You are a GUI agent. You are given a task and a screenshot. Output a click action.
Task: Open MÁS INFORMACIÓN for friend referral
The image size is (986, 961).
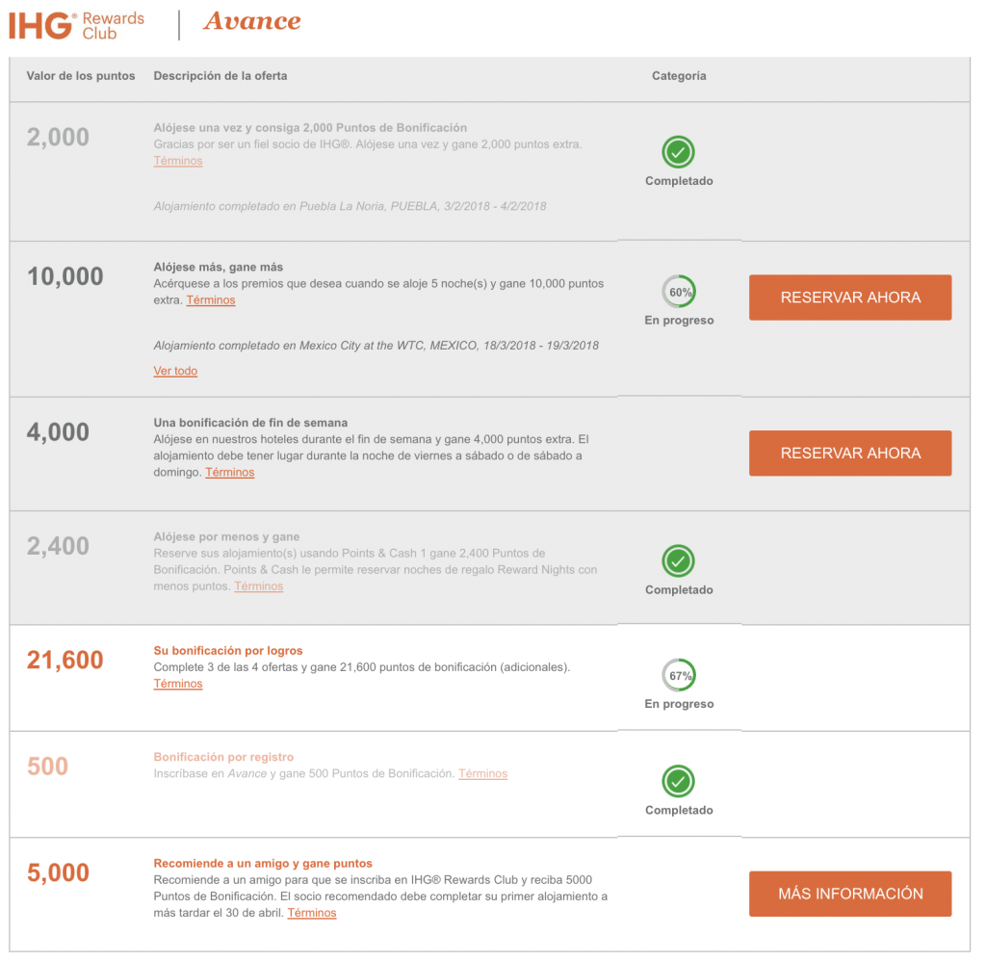pyautogui.click(x=850, y=894)
